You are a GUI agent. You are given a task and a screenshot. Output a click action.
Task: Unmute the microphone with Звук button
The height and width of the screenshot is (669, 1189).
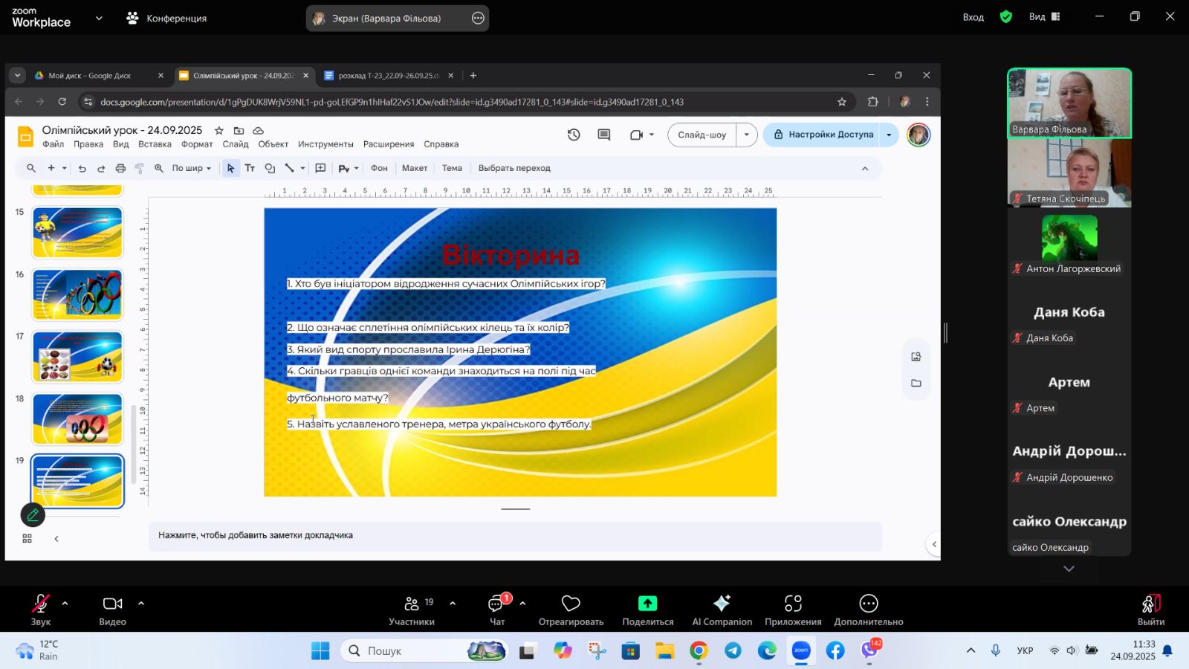click(40, 604)
